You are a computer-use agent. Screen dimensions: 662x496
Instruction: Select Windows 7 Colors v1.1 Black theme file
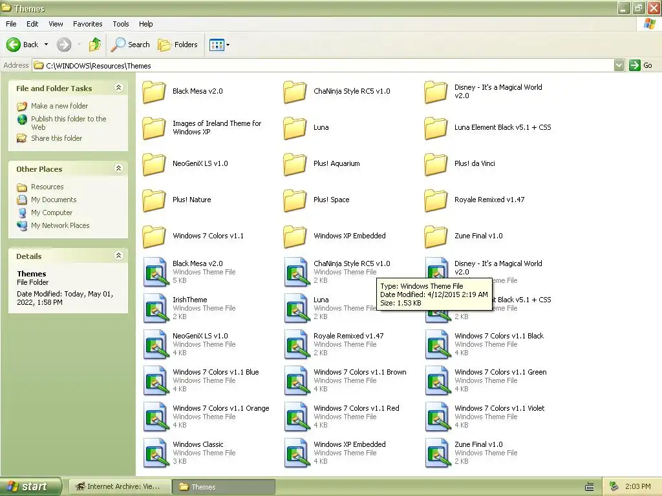tap(438, 345)
